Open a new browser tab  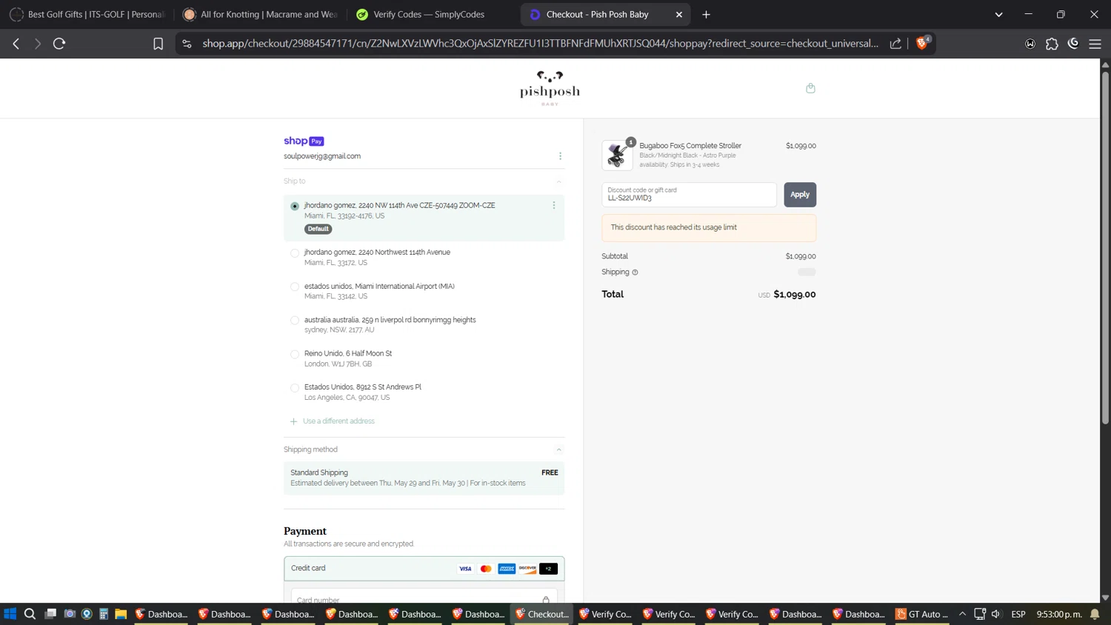click(x=706, y=14)
